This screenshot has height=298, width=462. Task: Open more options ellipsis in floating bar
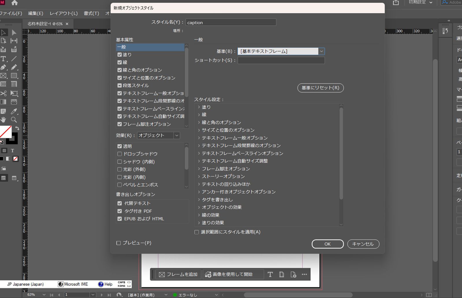pyautogui.click(x=304, y=274)
